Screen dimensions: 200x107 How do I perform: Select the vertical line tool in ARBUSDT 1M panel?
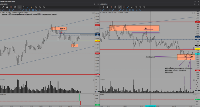[110, 10]
